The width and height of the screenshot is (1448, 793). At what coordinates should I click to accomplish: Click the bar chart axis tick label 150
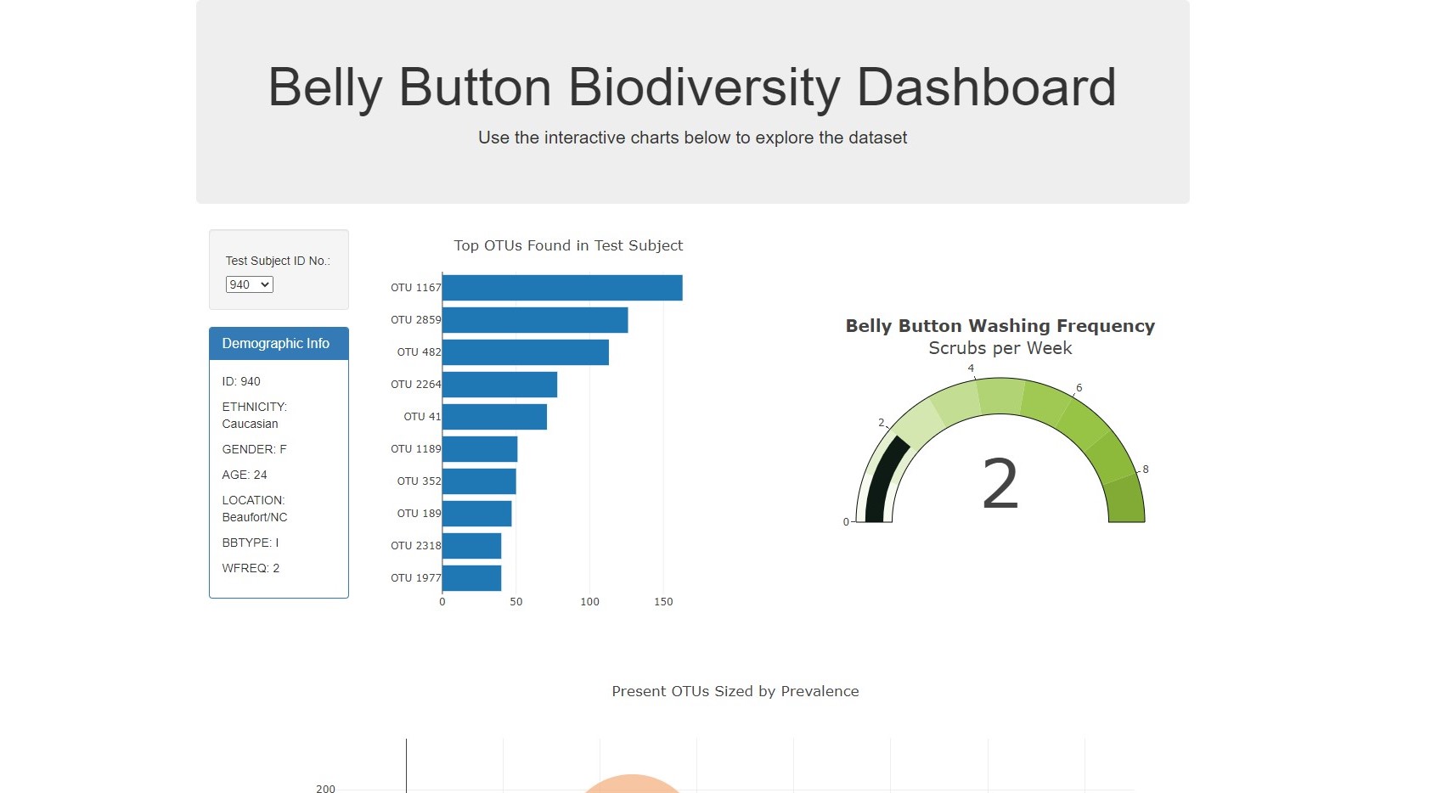point(663,602)
